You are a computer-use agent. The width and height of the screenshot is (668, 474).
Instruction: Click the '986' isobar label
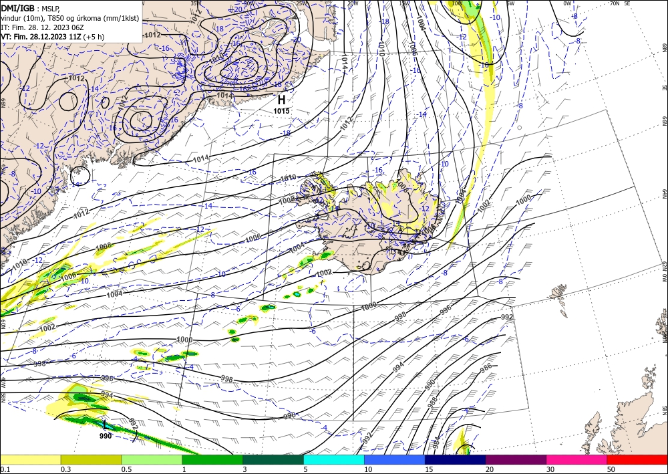[x=486, y=366]
